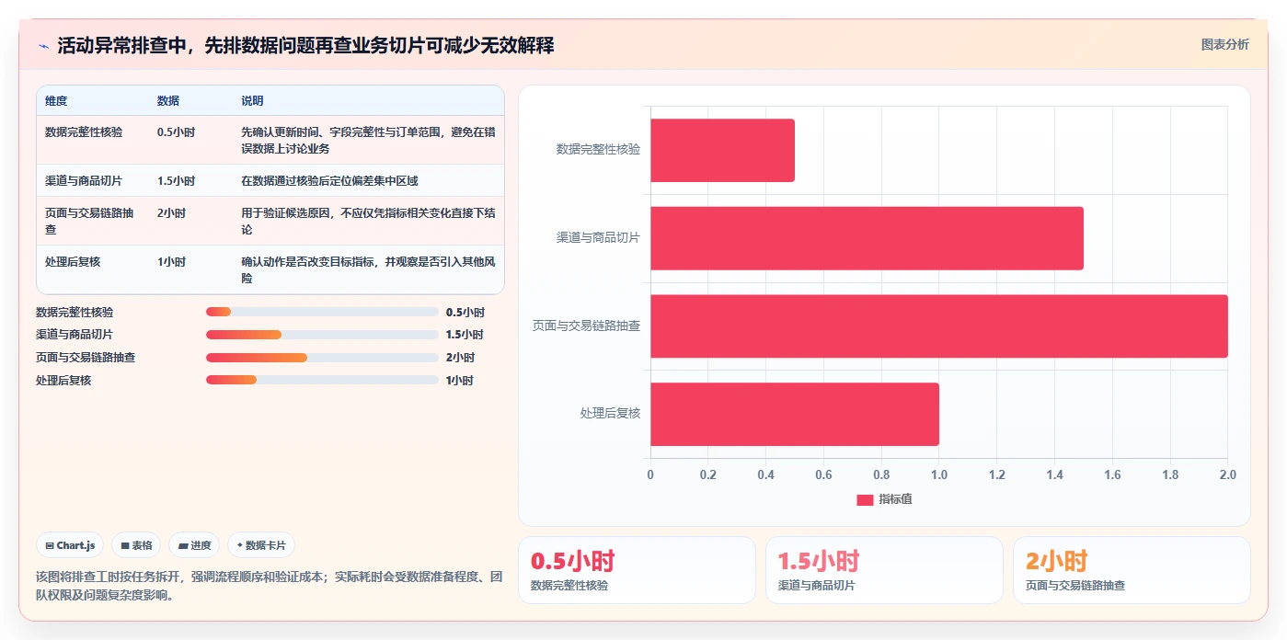This screenshot has height=640, width=1287.
Task: Click the 维度 column header
Action: click(56, 101)
